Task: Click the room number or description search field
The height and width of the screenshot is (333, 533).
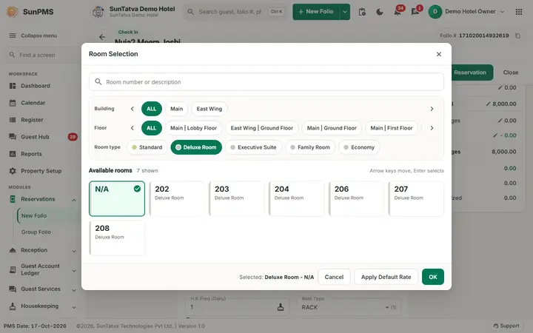Action: (x=266, y=82)
